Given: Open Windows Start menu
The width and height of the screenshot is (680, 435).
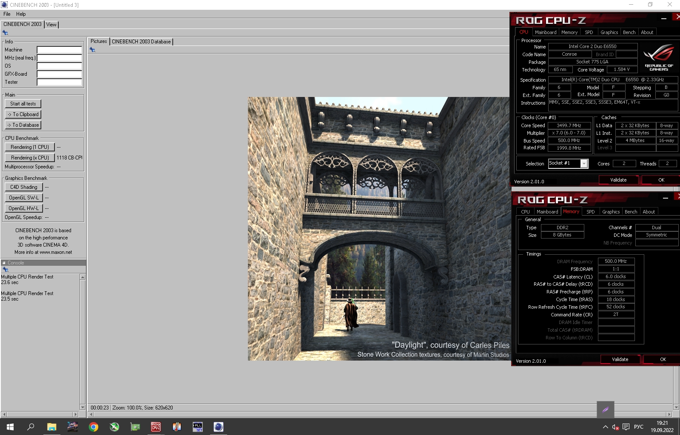Looking at the screenshot, I should coord(10,427).
